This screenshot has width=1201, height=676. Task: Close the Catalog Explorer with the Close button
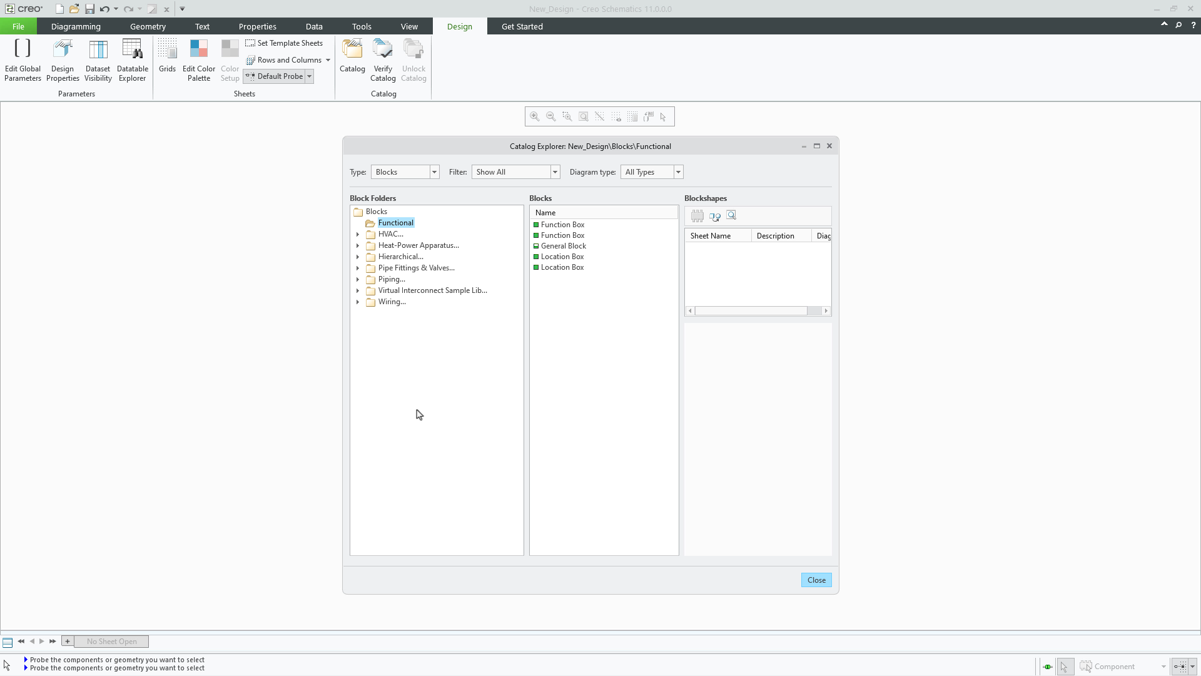[x=816, y=580]
